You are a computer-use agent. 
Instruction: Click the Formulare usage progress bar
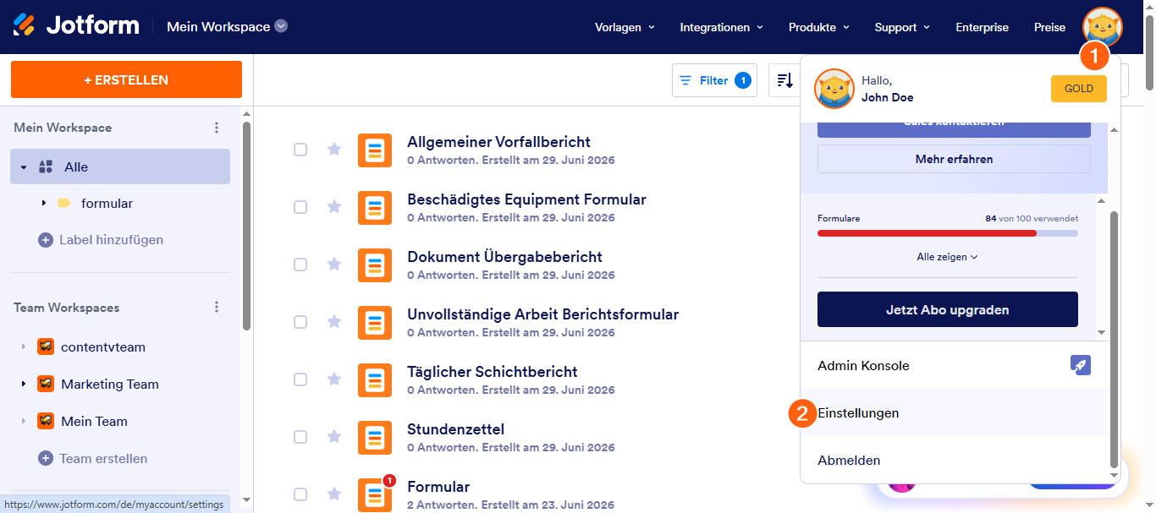(948, 232)
